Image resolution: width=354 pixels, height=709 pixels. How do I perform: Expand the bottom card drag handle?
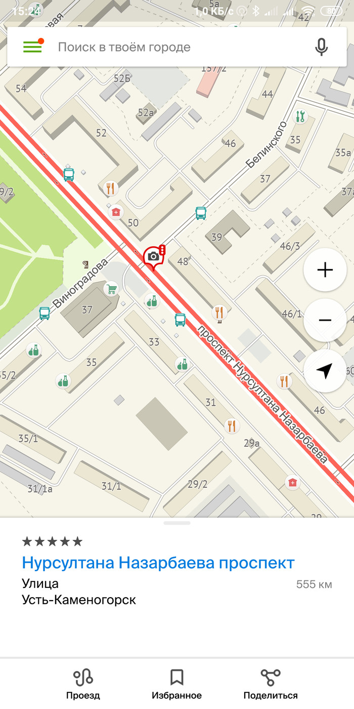(x=177, y=523)
